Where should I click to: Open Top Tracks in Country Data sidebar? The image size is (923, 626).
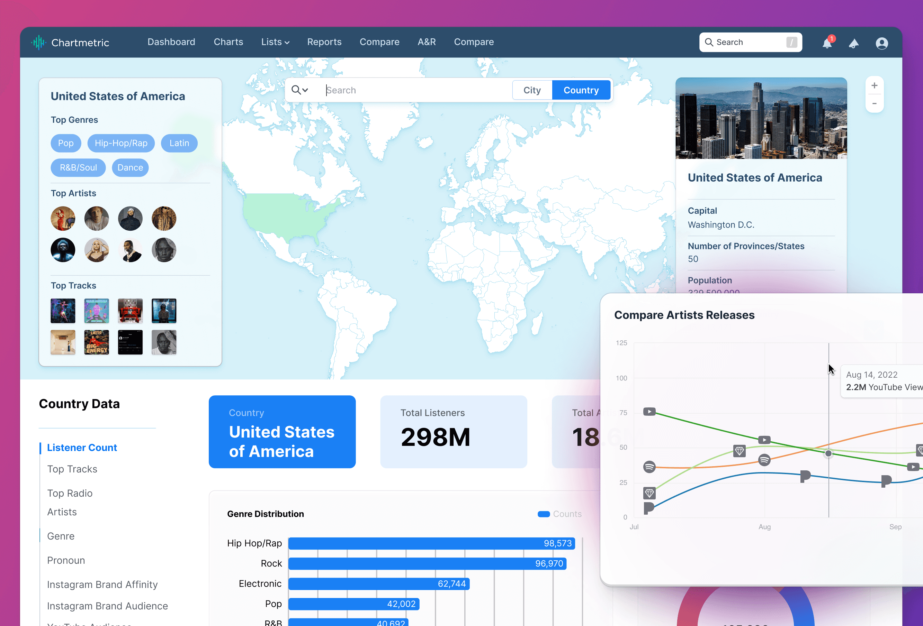72,469
